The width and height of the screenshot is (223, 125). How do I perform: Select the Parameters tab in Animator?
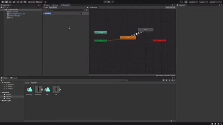53,8
